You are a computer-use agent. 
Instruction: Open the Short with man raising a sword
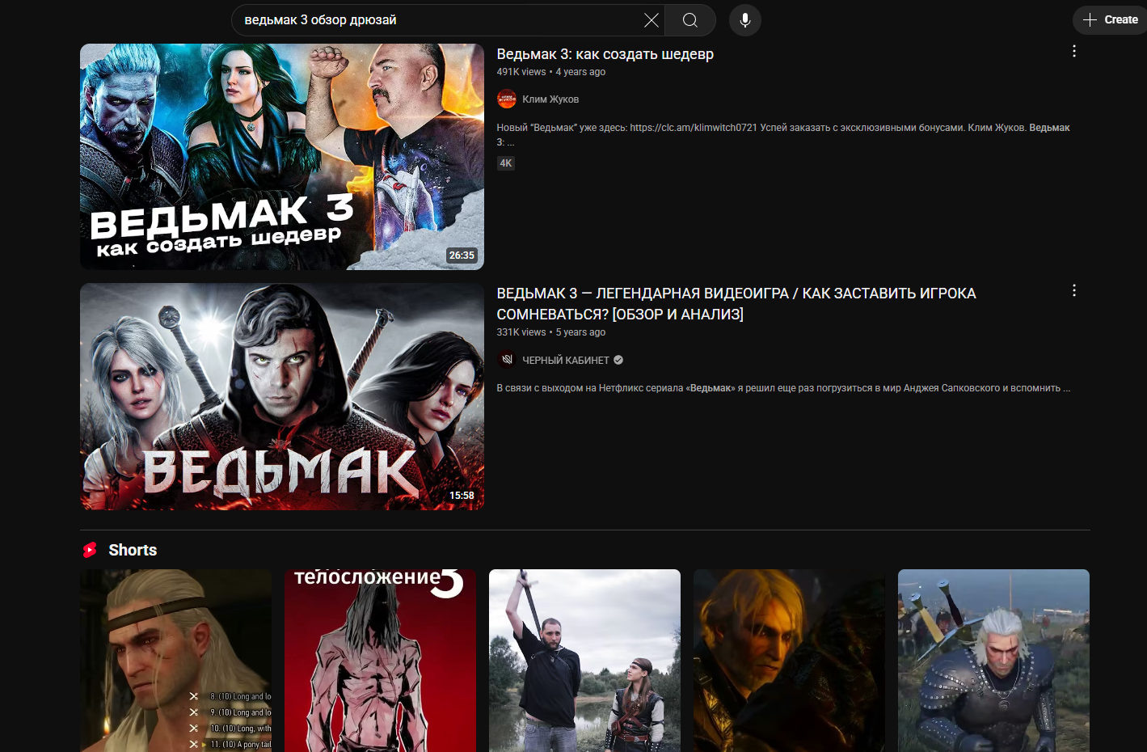[x=585, y=661]
